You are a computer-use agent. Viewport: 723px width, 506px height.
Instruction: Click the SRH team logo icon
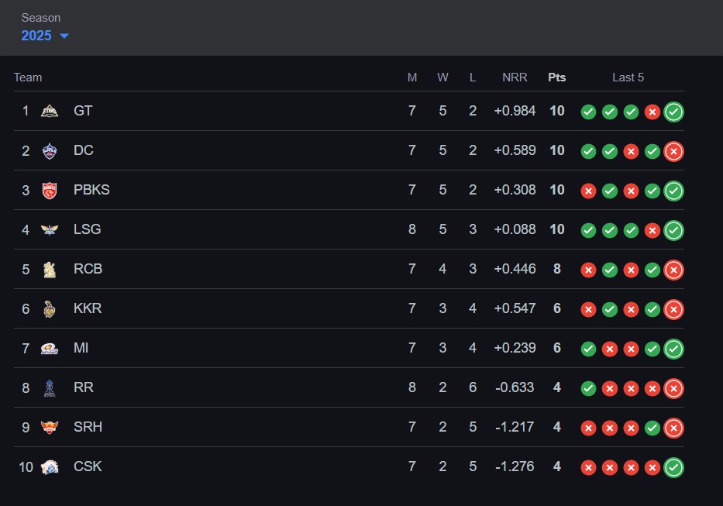(50, 427)
